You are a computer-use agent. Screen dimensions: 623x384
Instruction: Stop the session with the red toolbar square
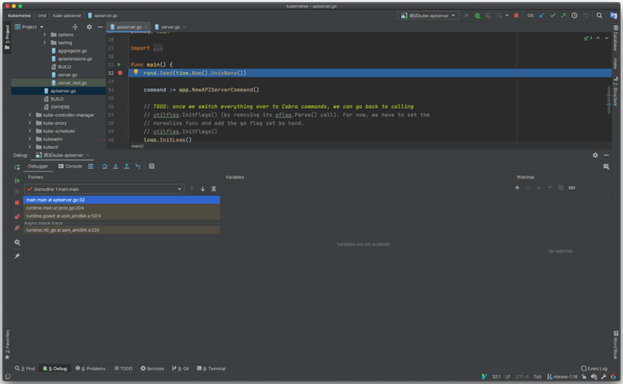pos(516,15)
